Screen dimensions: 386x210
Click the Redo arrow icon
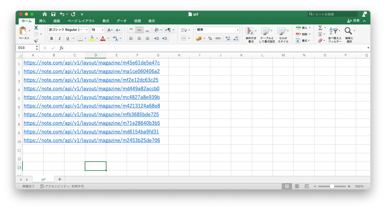pyautogui.click(x=73, y=14)
